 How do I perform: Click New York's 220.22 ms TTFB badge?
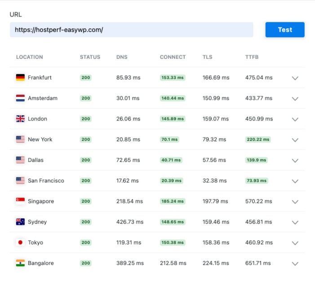click(258, 139)
